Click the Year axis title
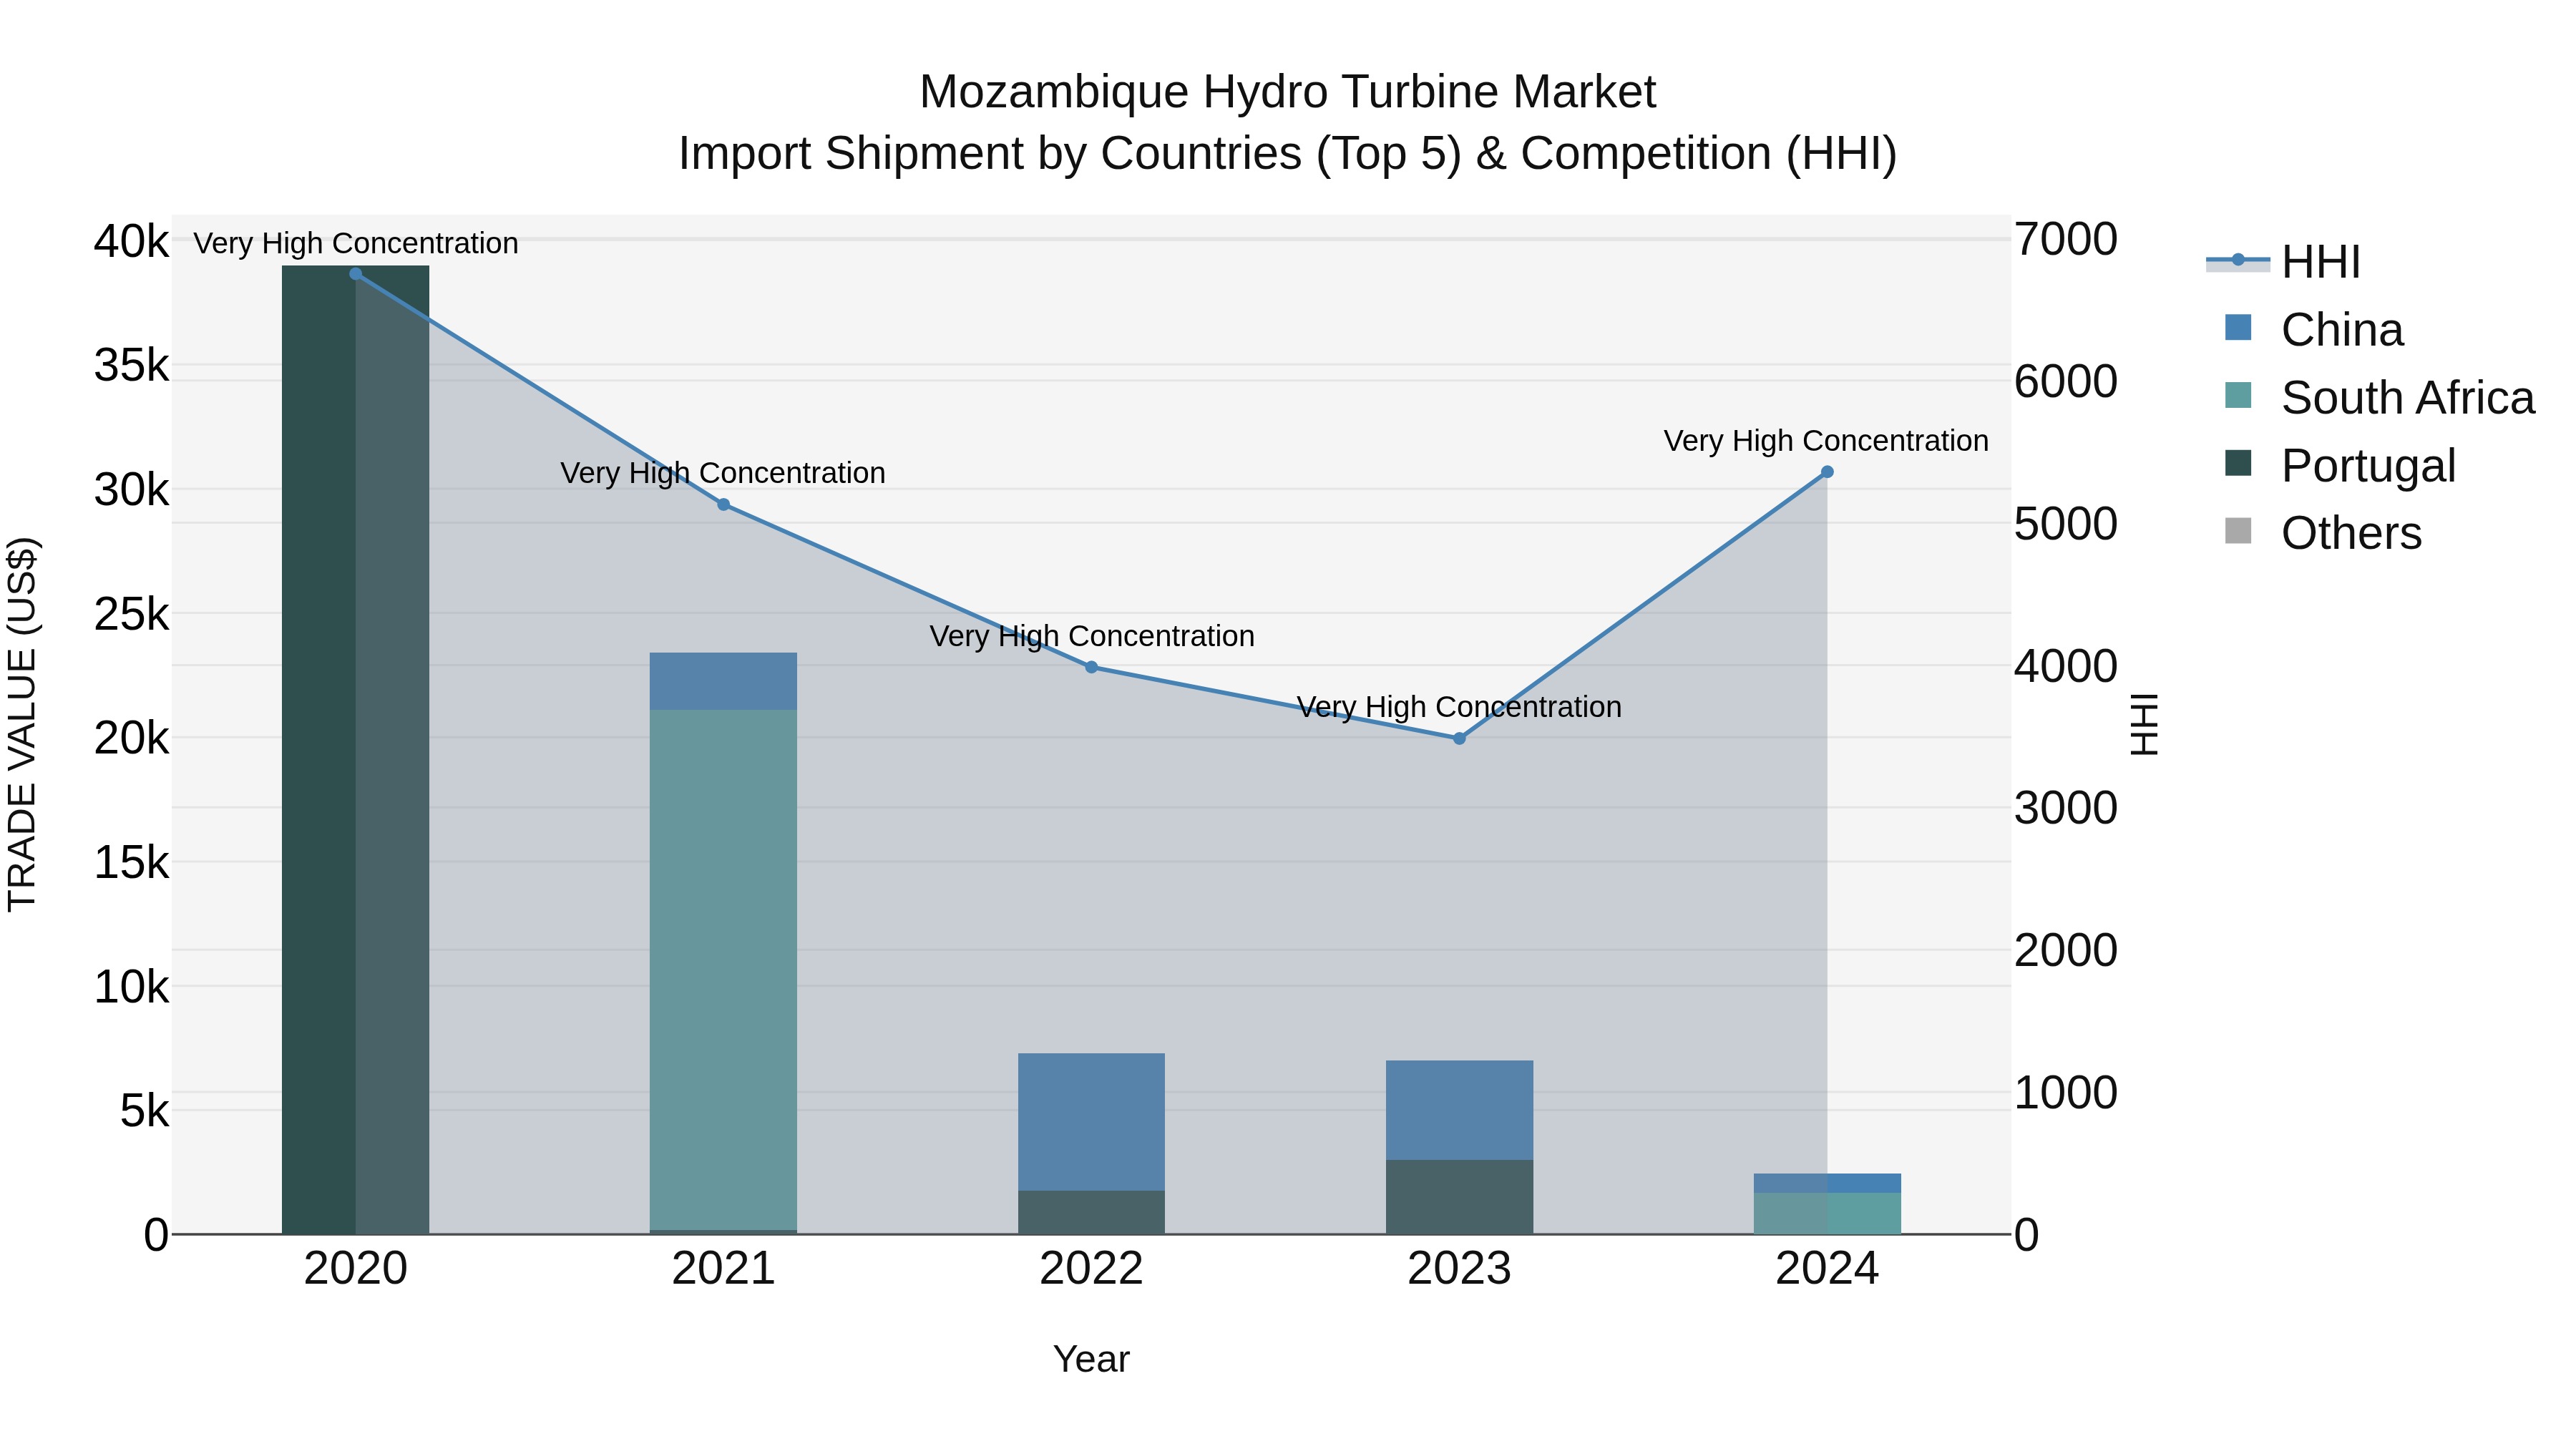The width and height of the screenshot is (2576, 1449). (1091, 1360)
